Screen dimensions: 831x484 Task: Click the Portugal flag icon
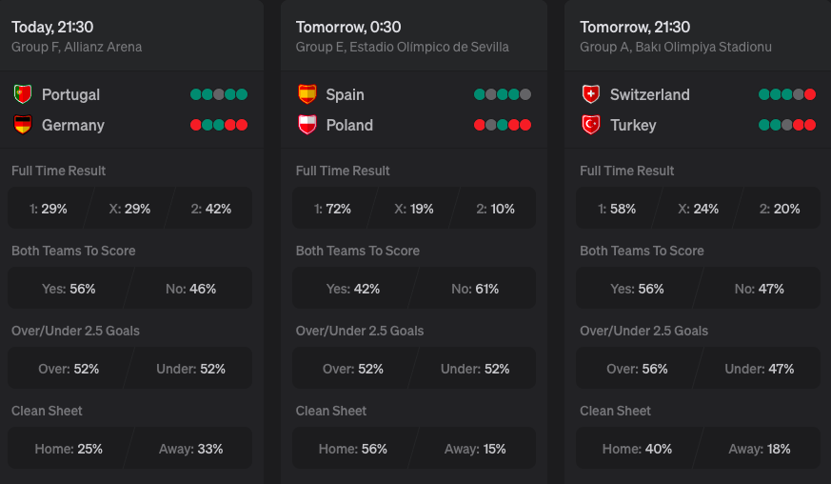(x=22, y=94)
